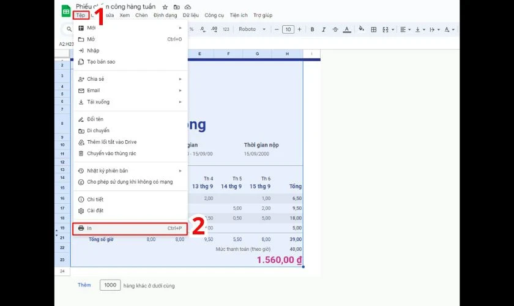Viewport: 514px width, 306px height.
Task: Select row 16 header
Action: (62, 198)
